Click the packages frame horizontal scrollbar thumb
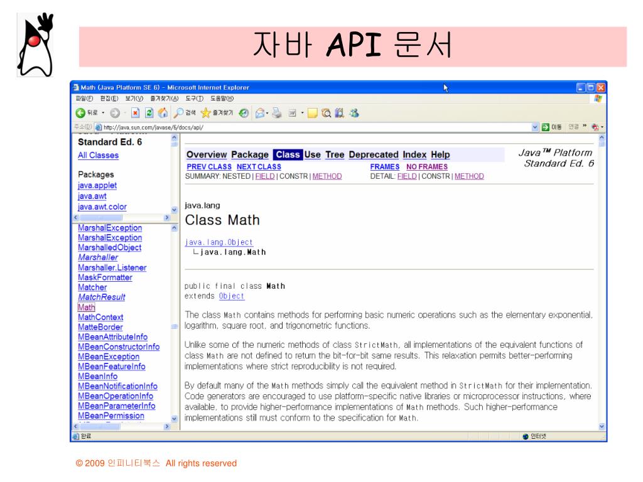 coord(101,218)
